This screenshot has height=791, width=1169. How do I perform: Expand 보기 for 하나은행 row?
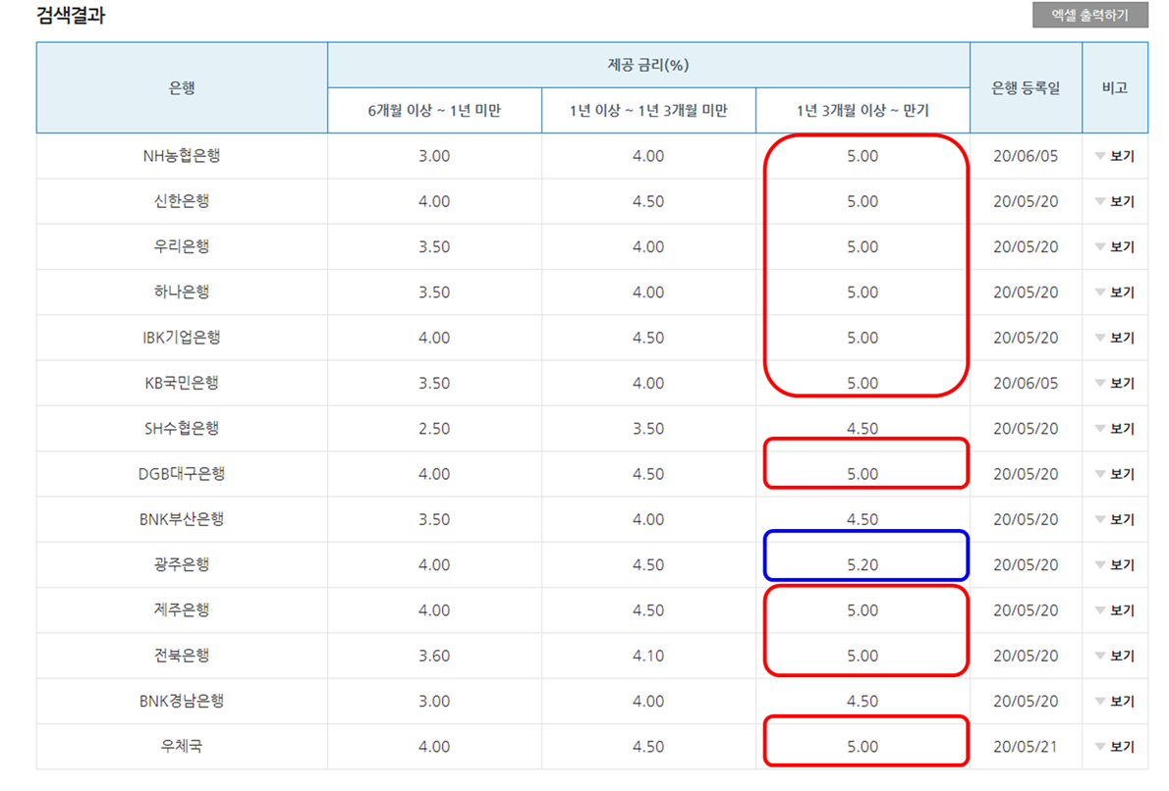point(1115,292)
